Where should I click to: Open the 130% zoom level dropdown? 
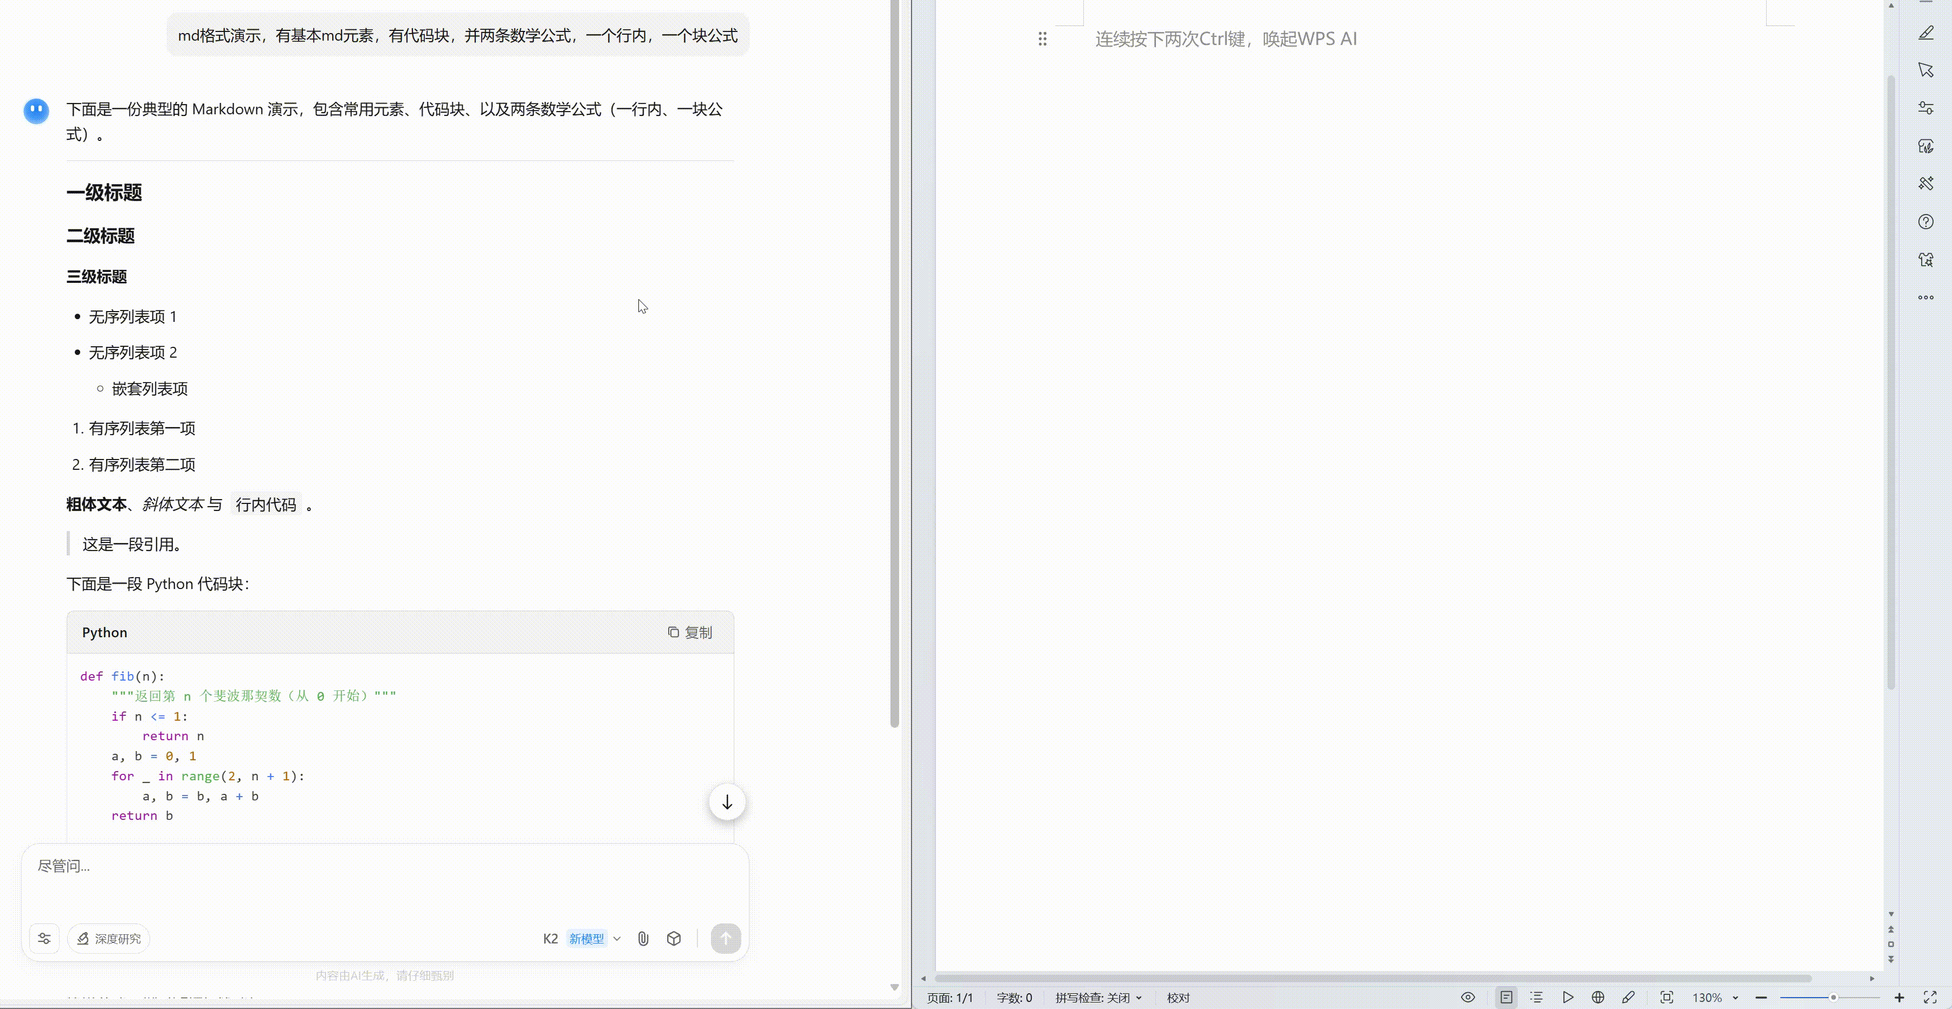[1714, 998]
